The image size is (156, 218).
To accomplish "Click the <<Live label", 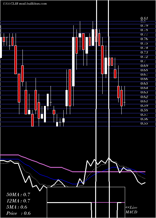I will click(131, 208).
